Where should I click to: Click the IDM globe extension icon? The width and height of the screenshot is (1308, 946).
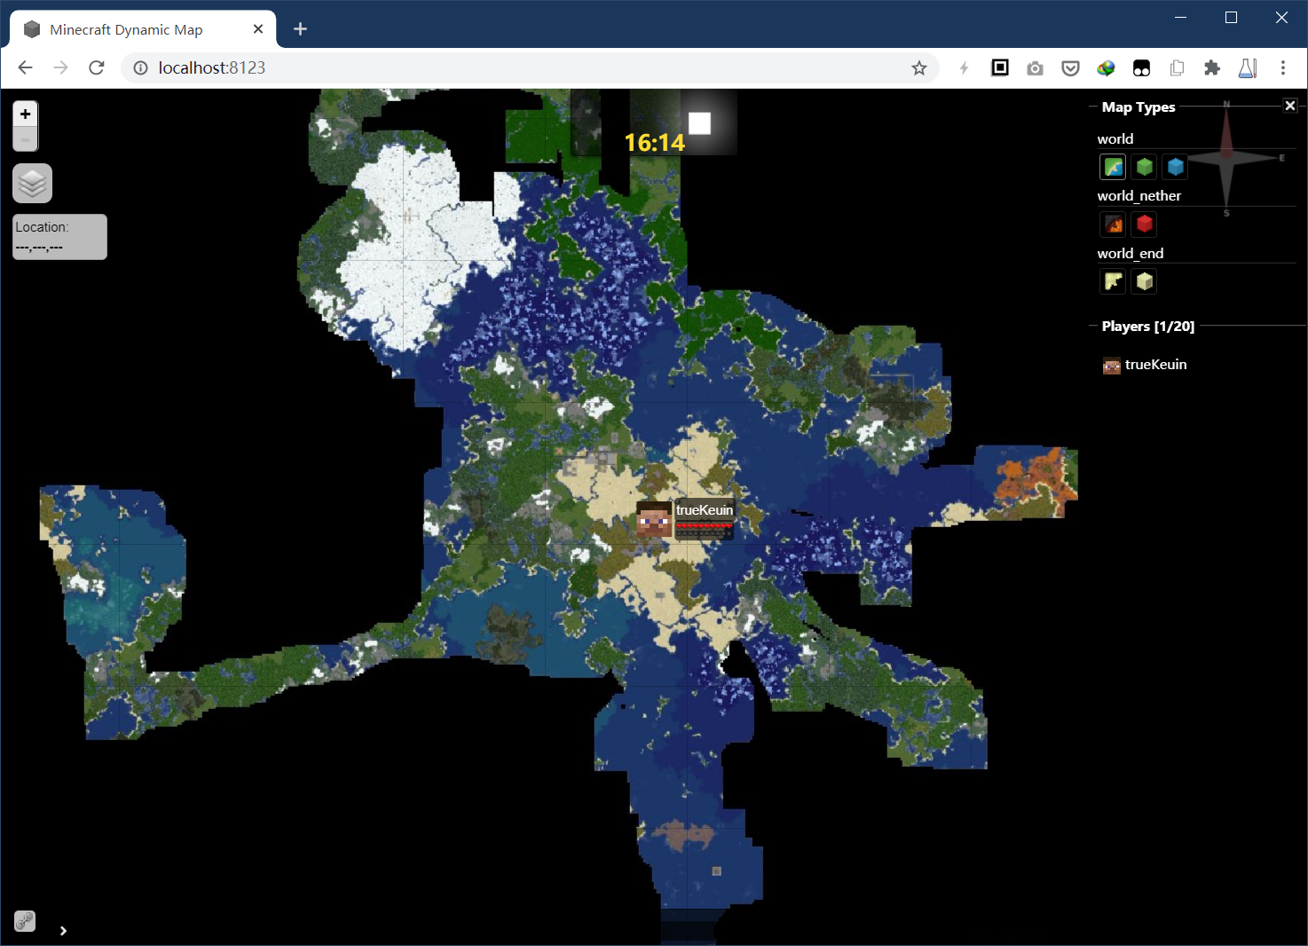point(1106,68)
